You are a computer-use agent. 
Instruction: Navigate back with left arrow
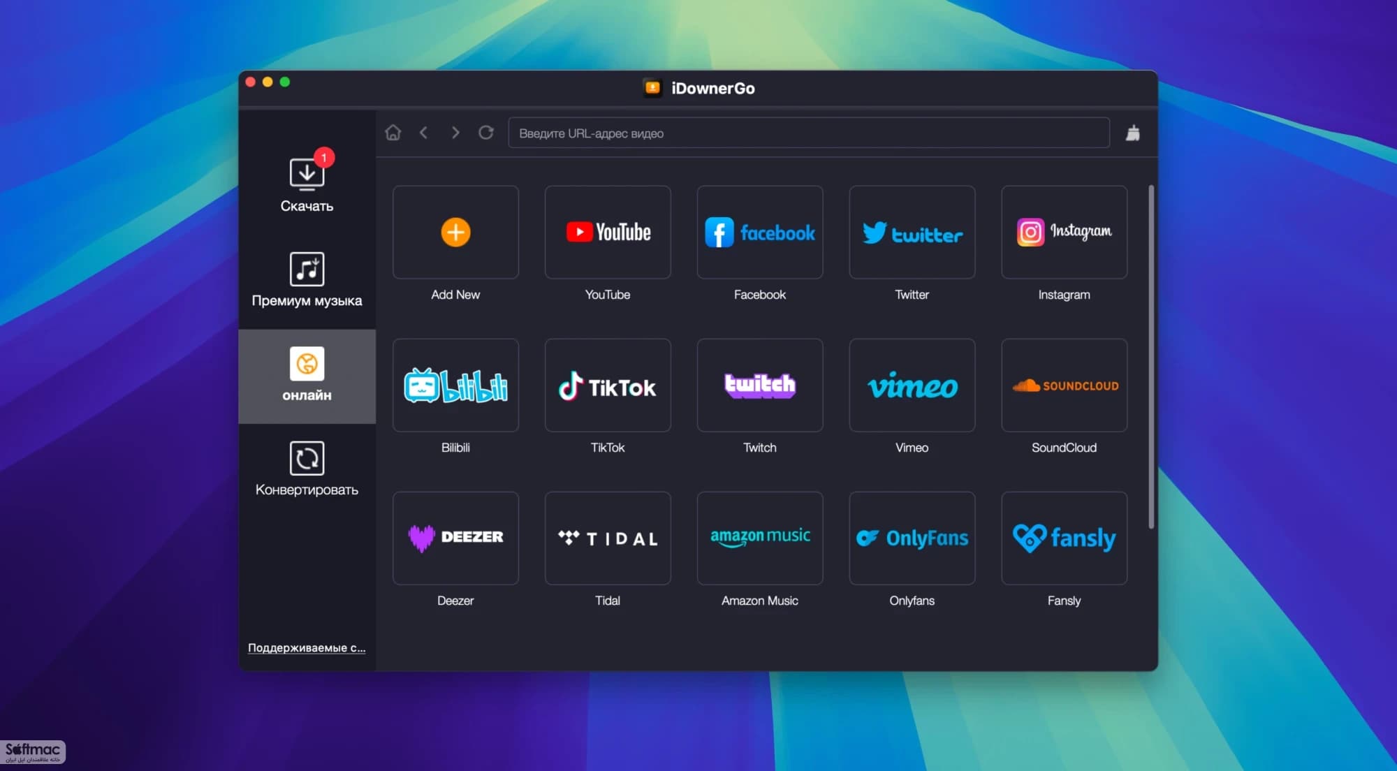coord(423,133)
